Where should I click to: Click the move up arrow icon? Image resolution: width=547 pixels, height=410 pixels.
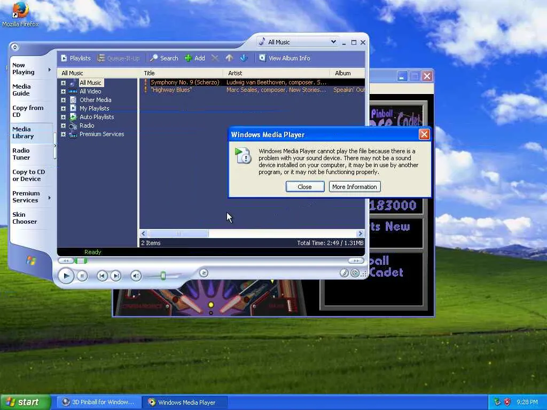229,58
